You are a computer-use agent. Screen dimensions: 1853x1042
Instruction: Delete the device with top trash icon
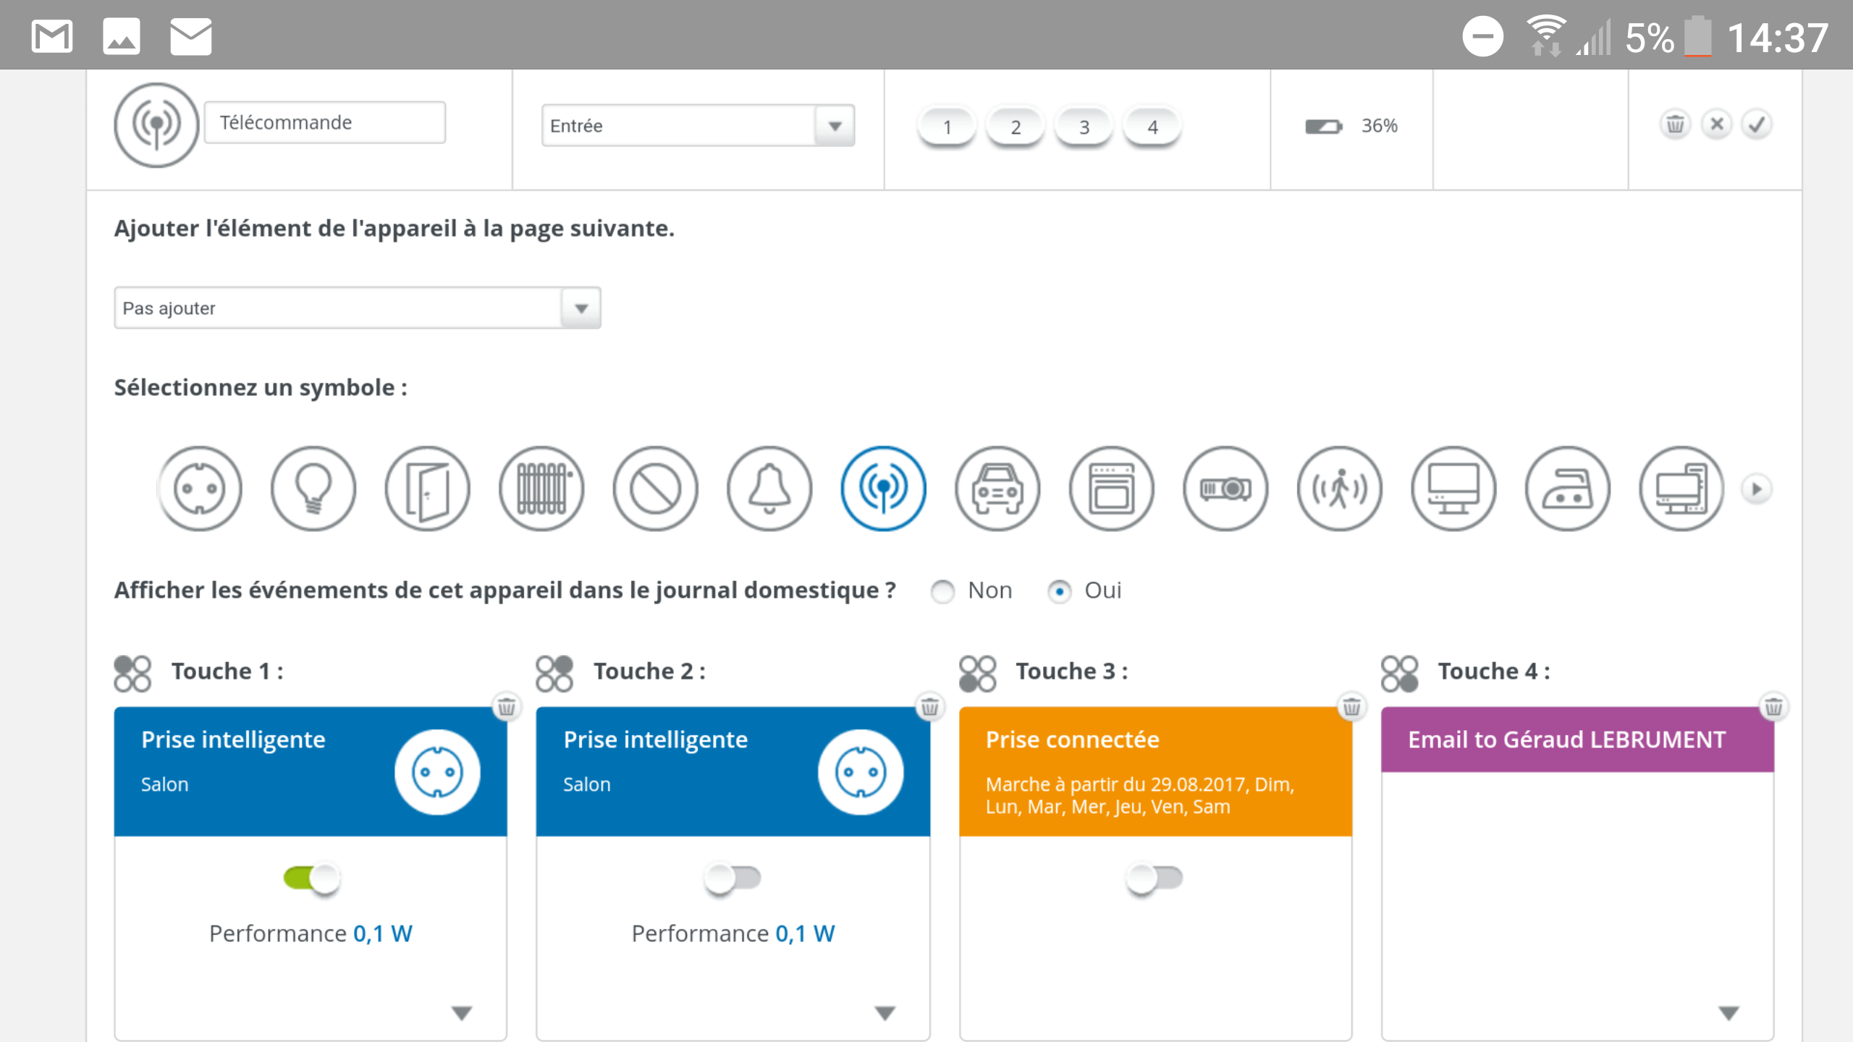coord(1675,124)
